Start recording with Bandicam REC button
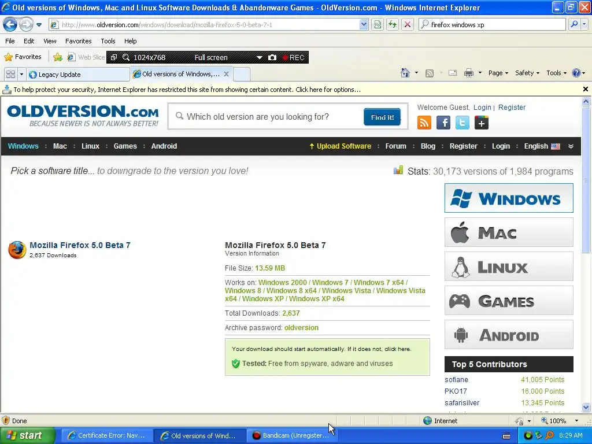Image resolution: width=592 pixels, height=444 pixels. tap(294, 57)
